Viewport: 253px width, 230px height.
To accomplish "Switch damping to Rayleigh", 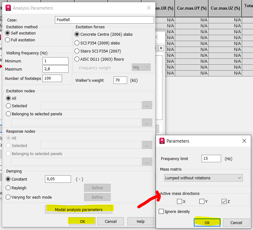I will (x=8, y=188).
